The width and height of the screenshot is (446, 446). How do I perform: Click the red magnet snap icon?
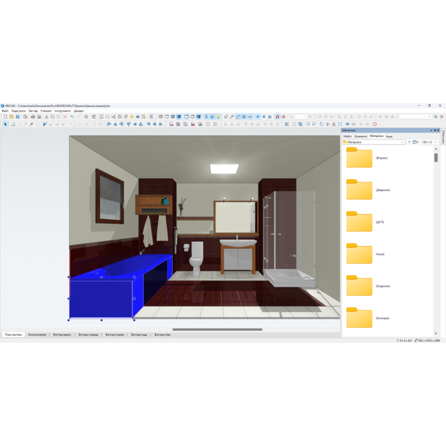point(277,117)
